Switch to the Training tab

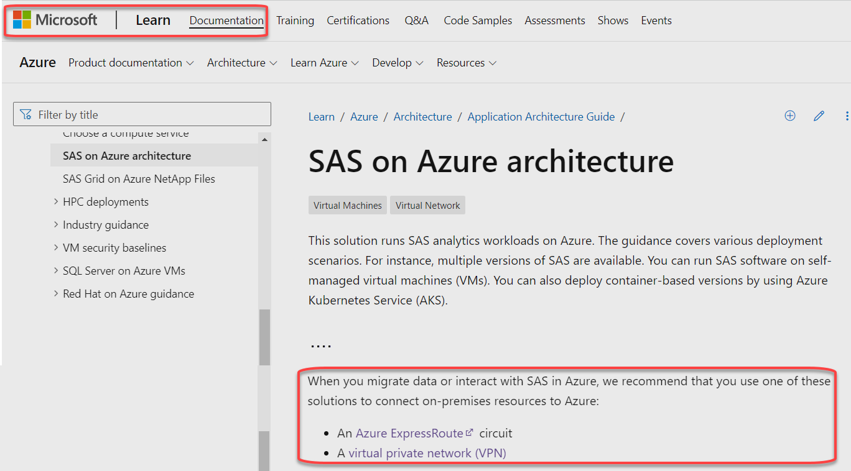[x=295, y=21]
